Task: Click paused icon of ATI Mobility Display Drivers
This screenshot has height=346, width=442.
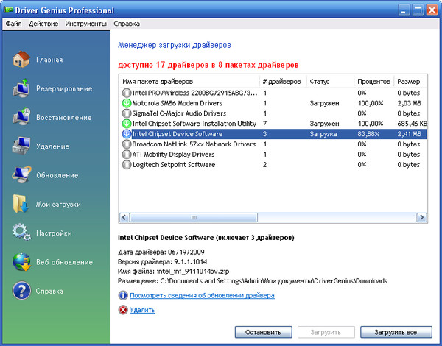Action: 127,155
